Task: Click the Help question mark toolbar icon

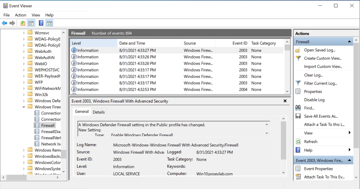Action: click(41, 23)
